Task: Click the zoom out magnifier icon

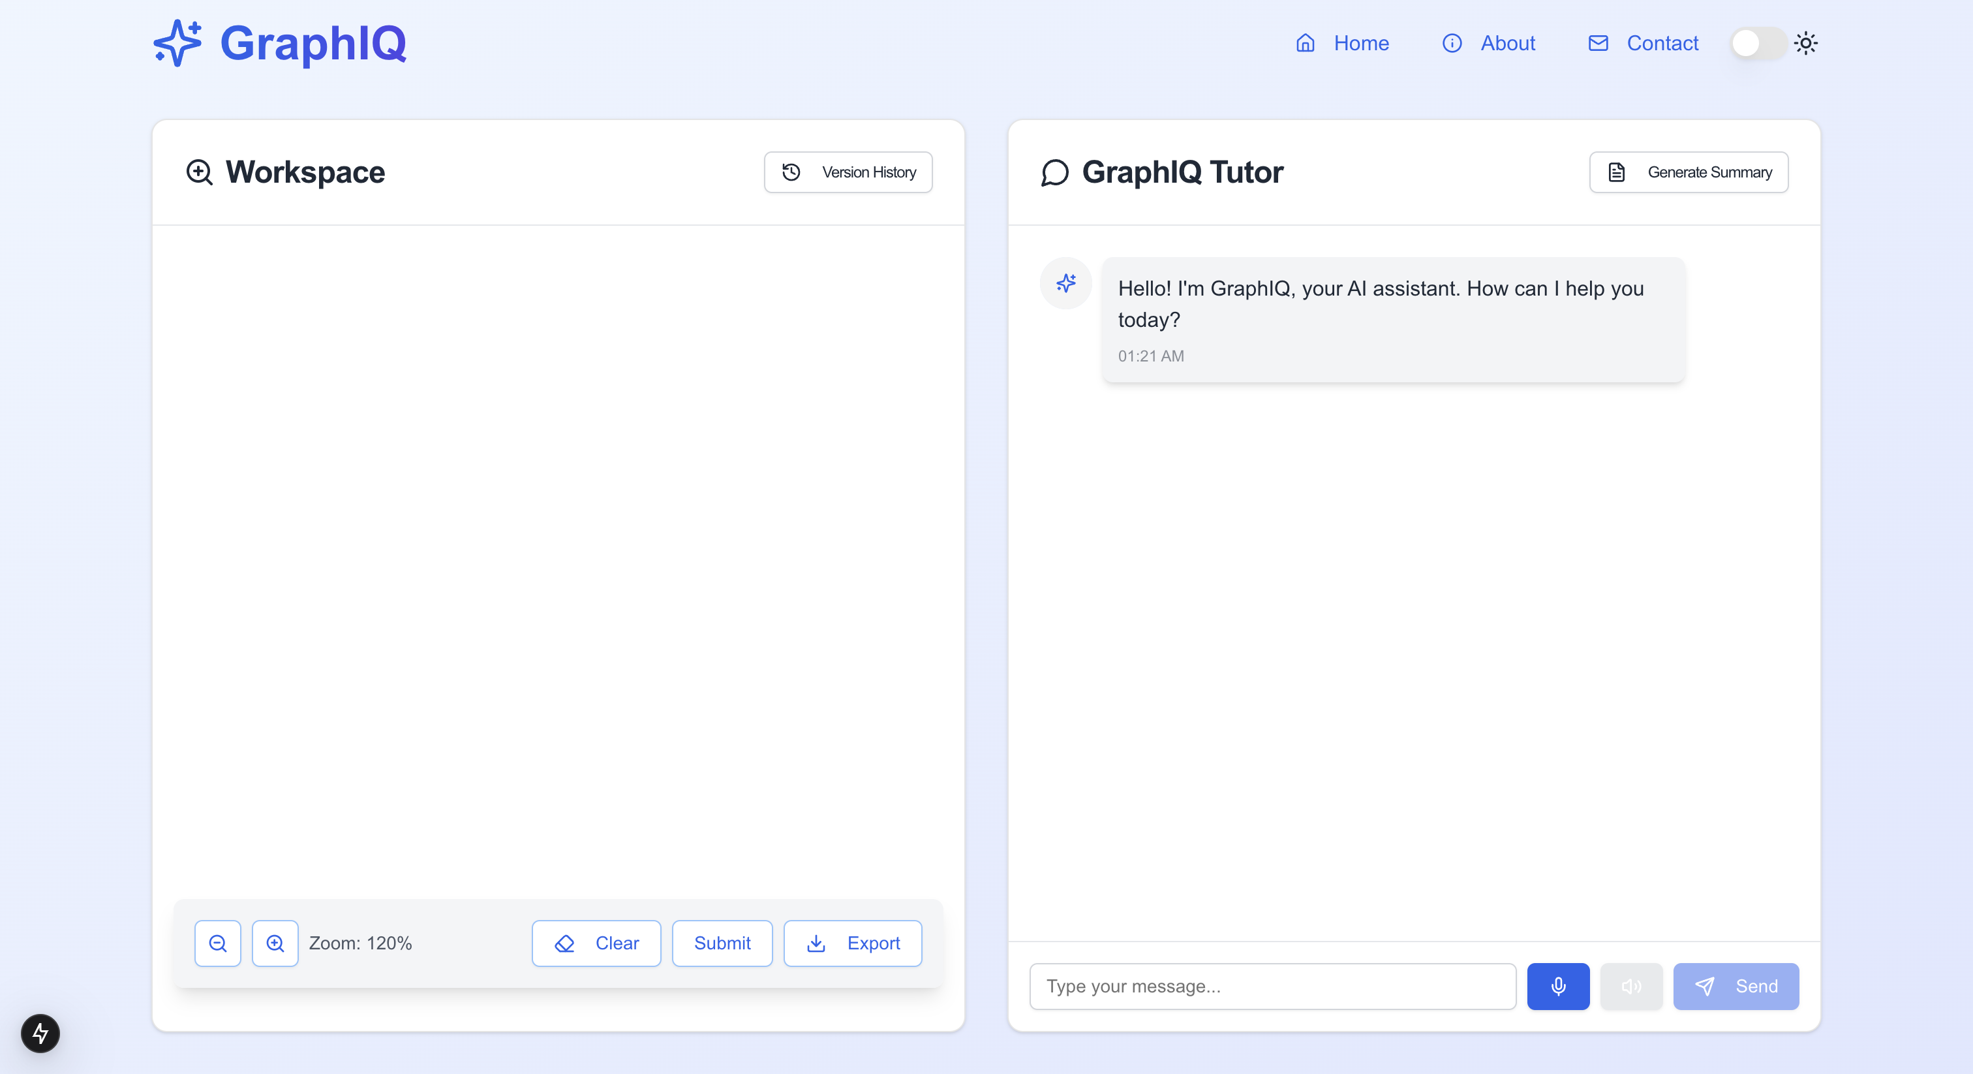Action: pos(217,943)
